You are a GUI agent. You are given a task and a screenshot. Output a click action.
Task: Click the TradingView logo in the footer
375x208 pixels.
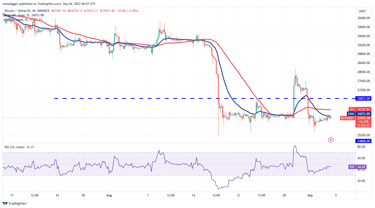point(5,203)
